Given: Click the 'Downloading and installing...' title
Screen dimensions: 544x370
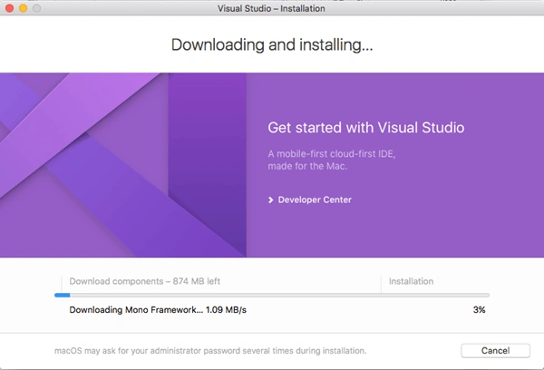Looking at the screenshot, I should pos(272,45).
